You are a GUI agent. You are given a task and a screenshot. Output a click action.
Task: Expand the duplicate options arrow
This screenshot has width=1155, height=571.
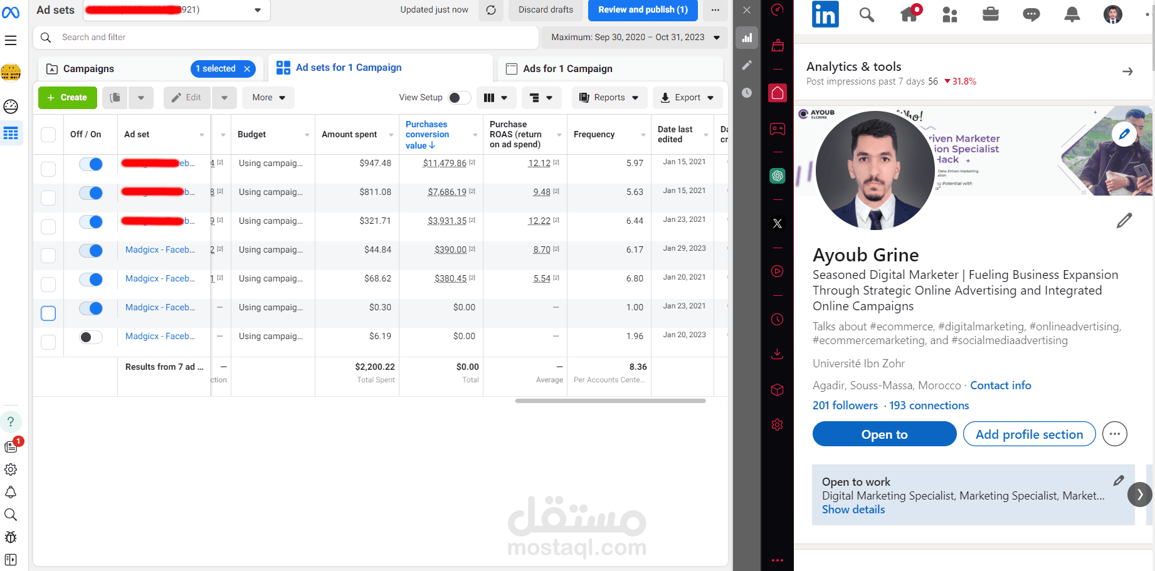pyautogui.click(x=141, y=97)
